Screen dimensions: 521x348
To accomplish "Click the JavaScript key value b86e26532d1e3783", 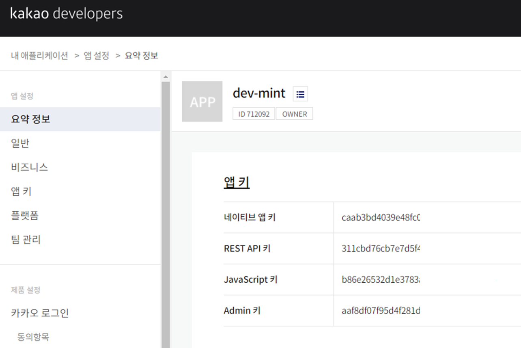I will point(381,280).
